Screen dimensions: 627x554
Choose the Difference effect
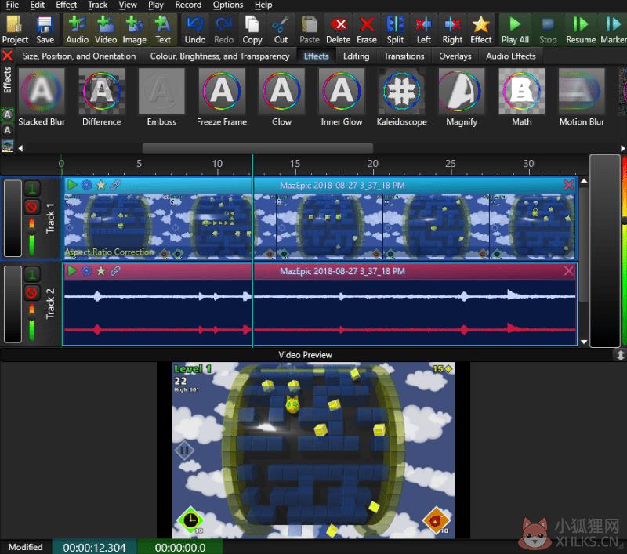[x=102, y=97]
